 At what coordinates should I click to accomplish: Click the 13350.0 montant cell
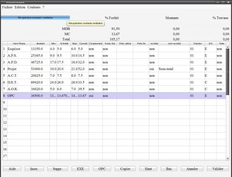tap(40, 49)
